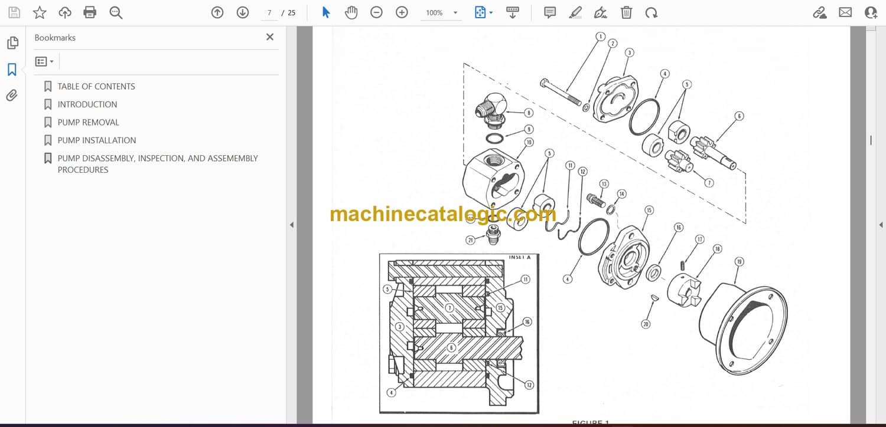Add a comment sticky note
The height and width of the screenshot is (427, 886).
pyautogui.click(x=550, y=12)
